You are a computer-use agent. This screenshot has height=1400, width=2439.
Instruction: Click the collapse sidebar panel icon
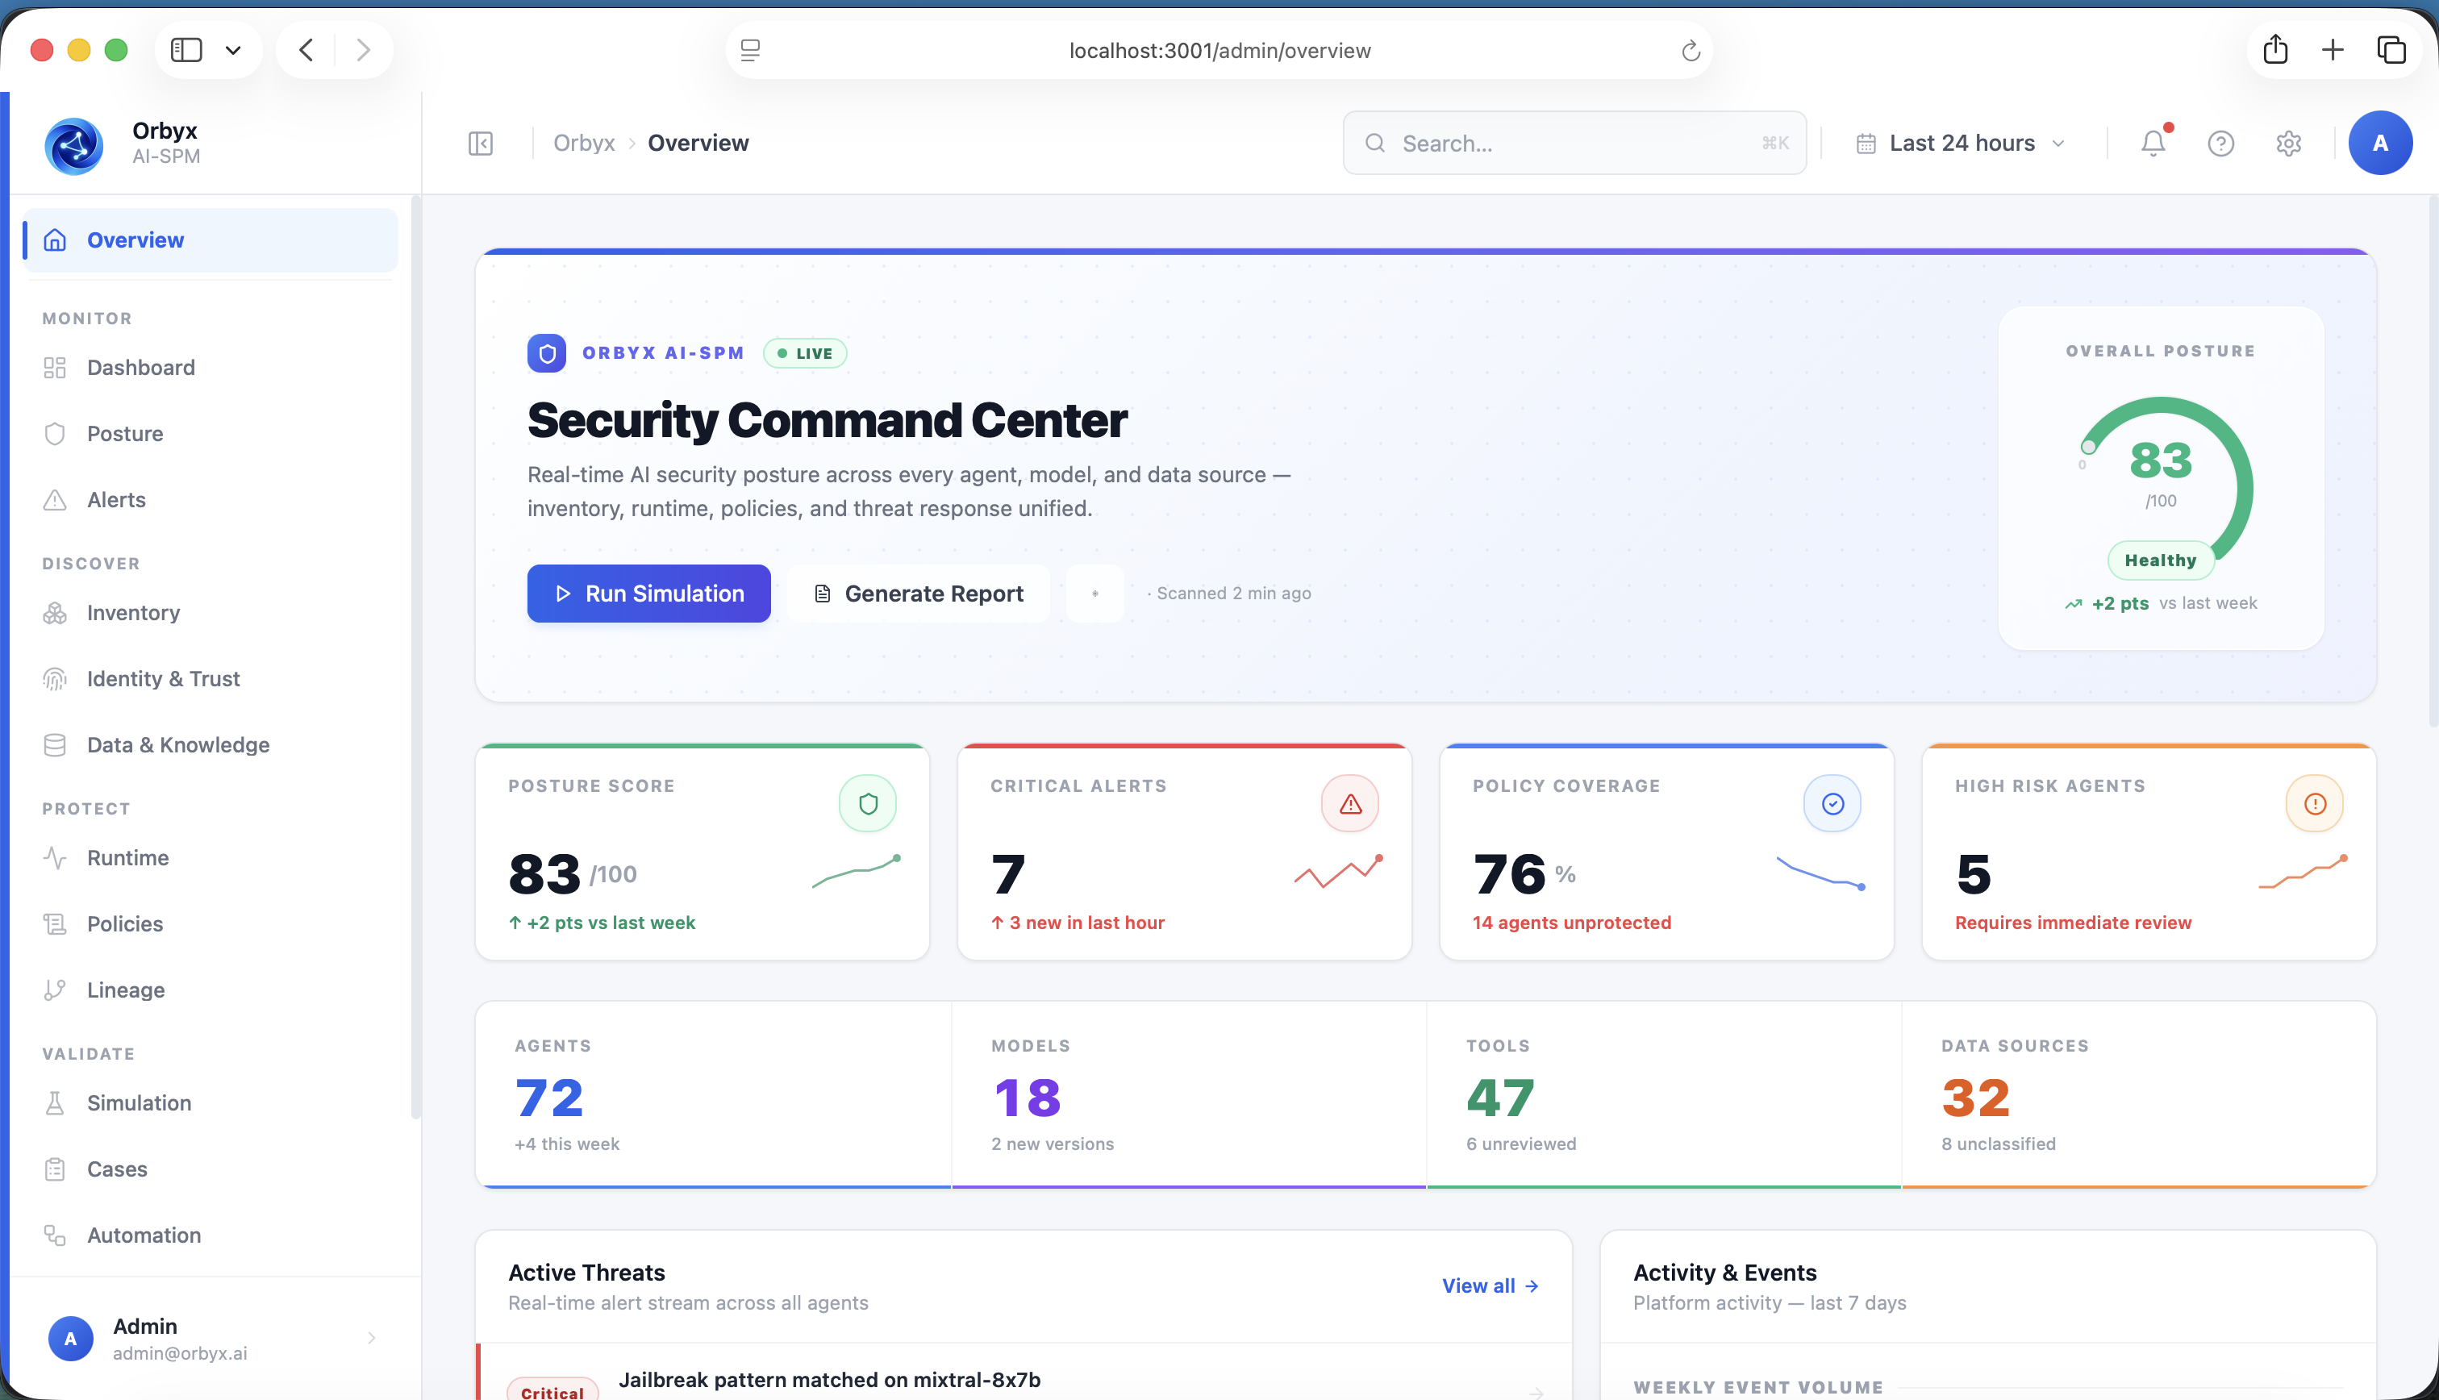point(481,144)
